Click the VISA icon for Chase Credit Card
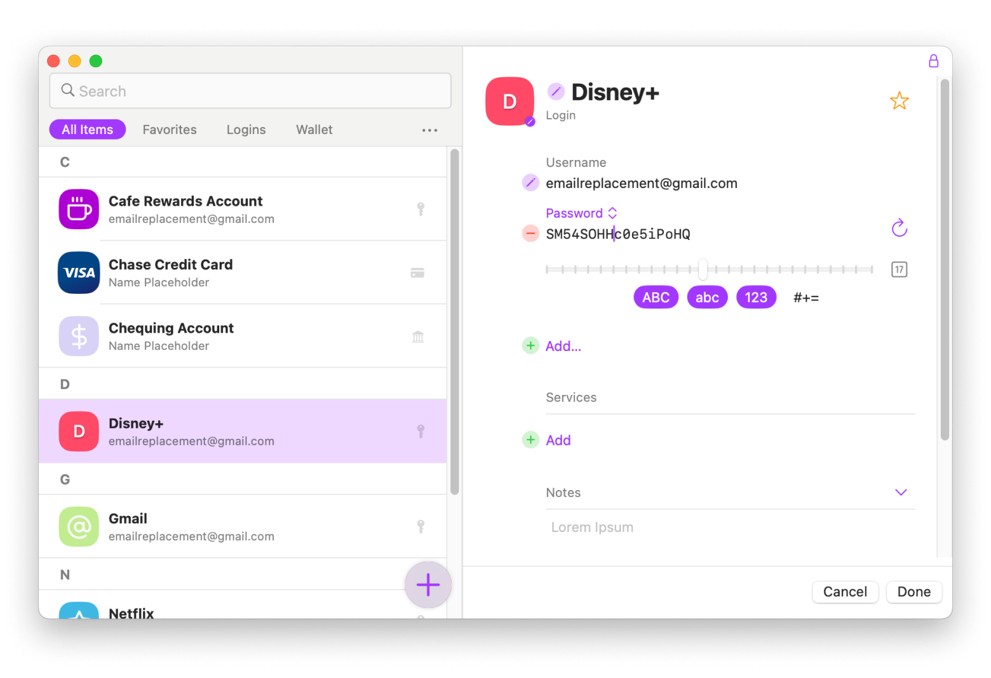The height and width of the screenshot is (678, 991). (79, 273)
